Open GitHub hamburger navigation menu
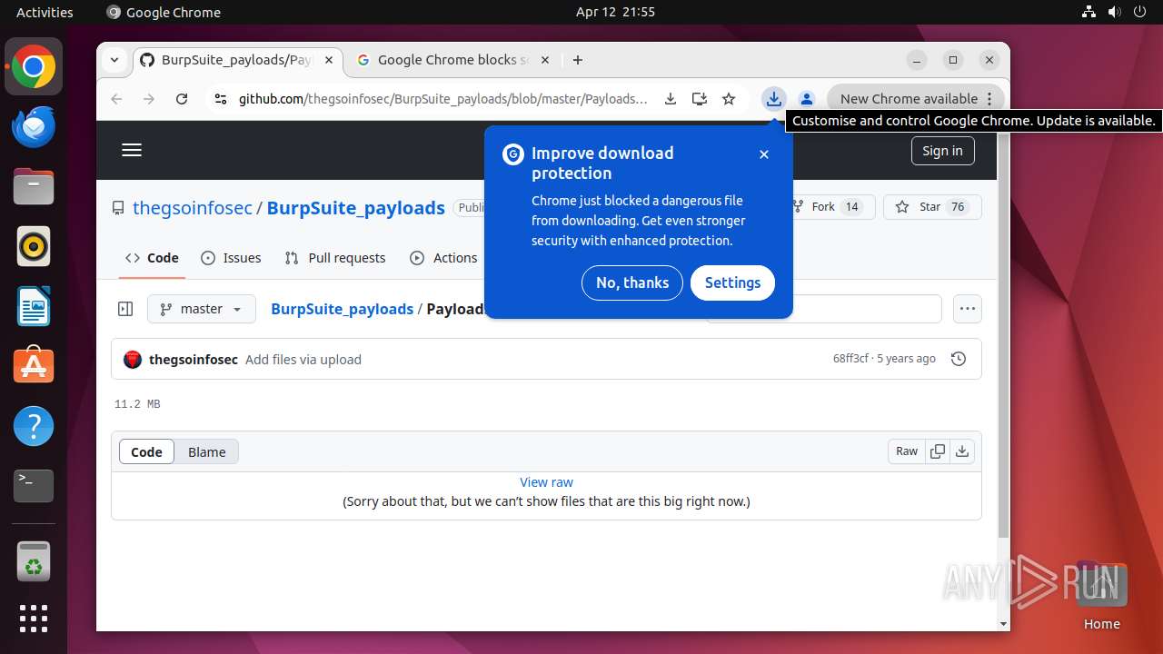Screen dimensions: 1163x654 coord(132,151)
